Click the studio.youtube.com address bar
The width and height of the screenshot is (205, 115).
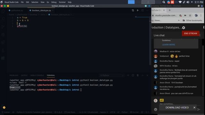point(166,16)
